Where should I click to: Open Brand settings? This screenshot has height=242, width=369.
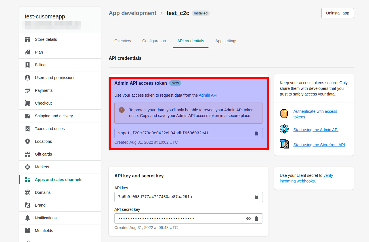[x=60, y=205]
